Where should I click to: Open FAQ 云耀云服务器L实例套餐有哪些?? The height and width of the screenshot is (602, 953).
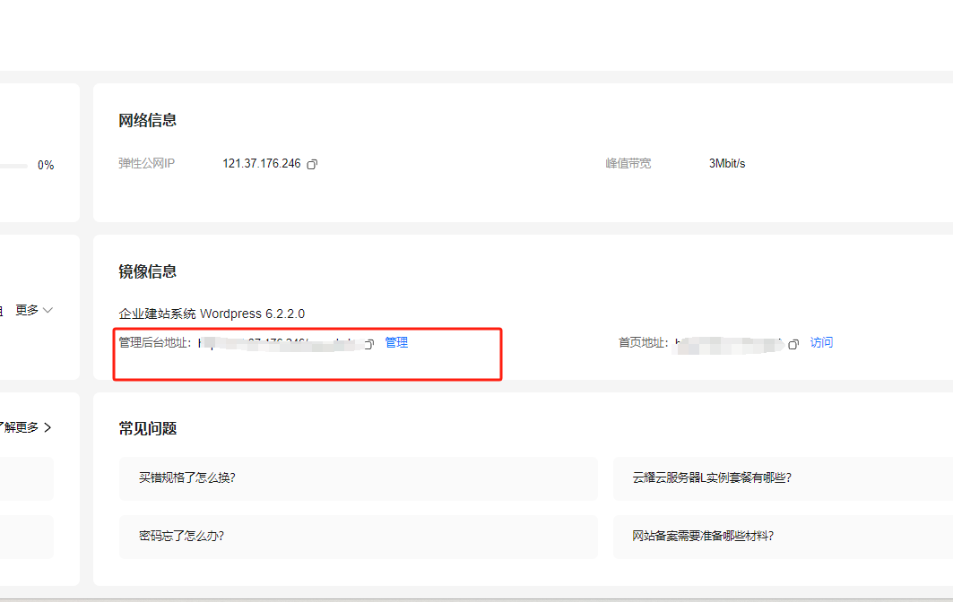coord(711,477)
